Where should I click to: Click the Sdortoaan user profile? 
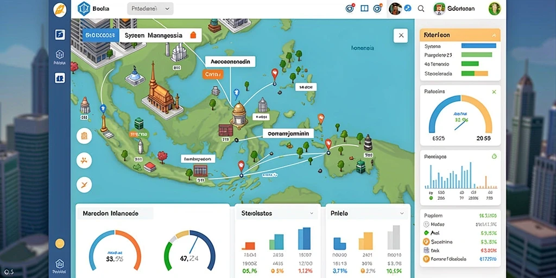(x=454, y=9)
